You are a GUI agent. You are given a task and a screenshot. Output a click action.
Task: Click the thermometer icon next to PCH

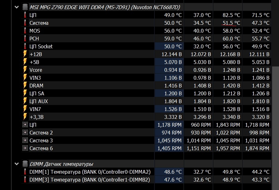pyautogui.click(x=25, y=38)
